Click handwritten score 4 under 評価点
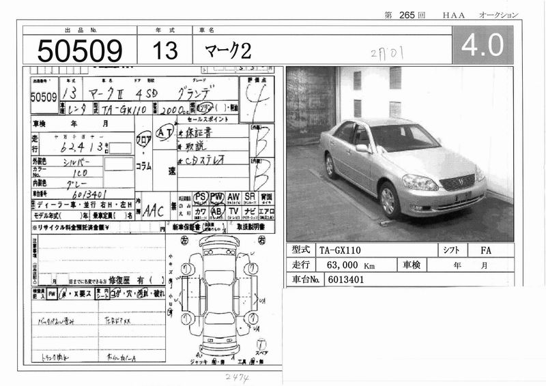 tap(257, 102)
